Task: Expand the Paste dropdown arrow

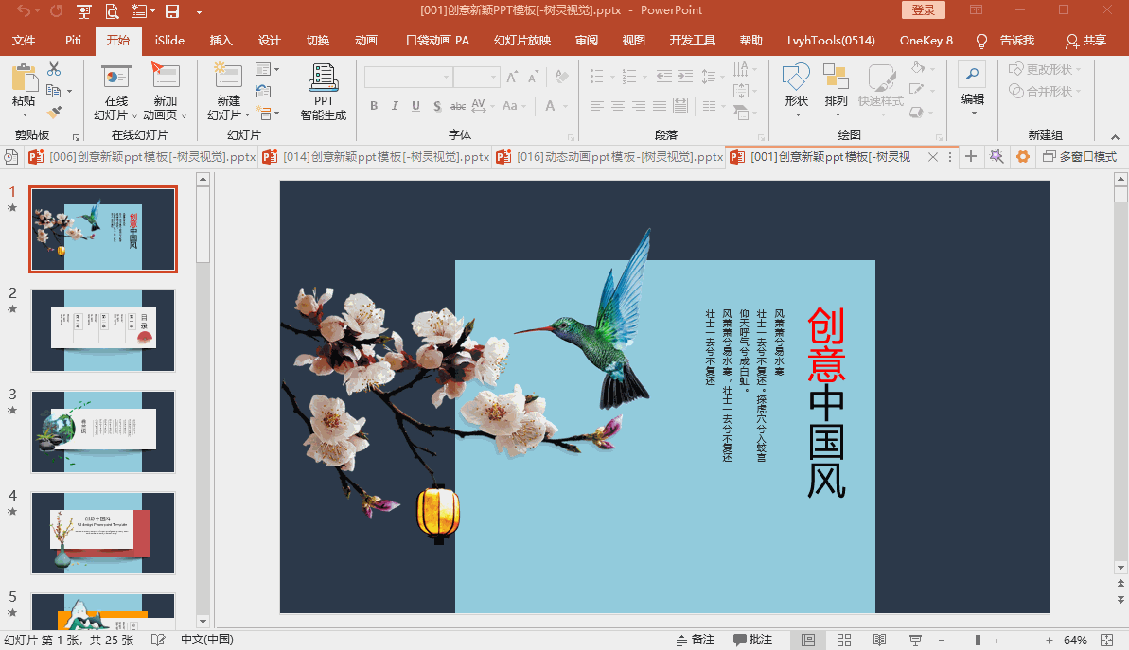Action: coord(24,115)
